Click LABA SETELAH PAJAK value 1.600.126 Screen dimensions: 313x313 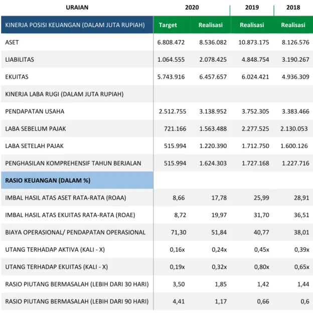294,146
